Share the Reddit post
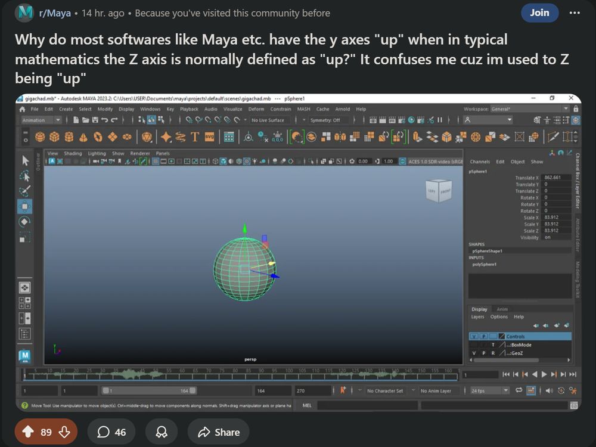Screen dimensions: 596x447 pyautogui.click(x=219, y=432)
